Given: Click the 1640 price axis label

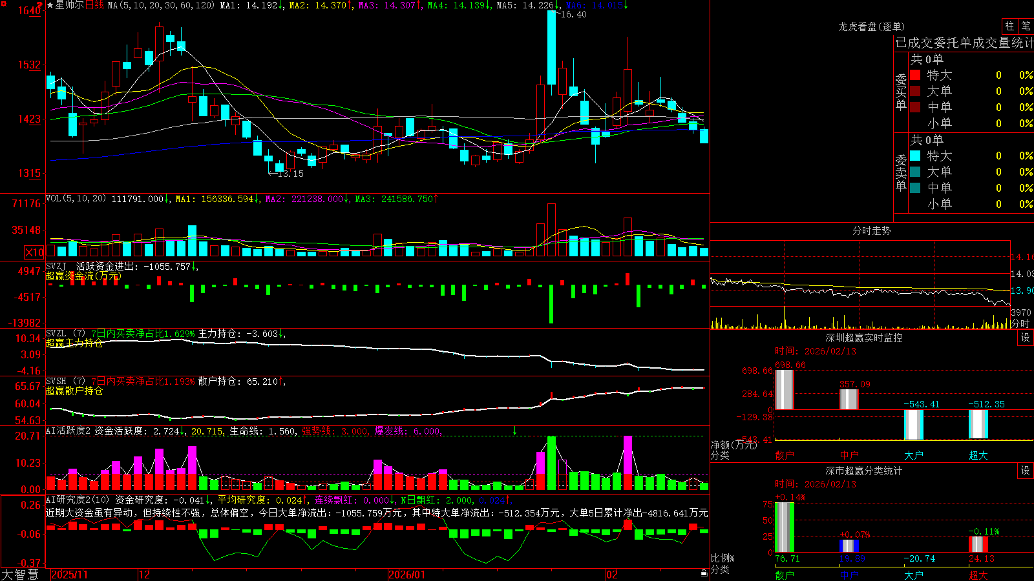Looking at the screenshot, I should point(29,10).
